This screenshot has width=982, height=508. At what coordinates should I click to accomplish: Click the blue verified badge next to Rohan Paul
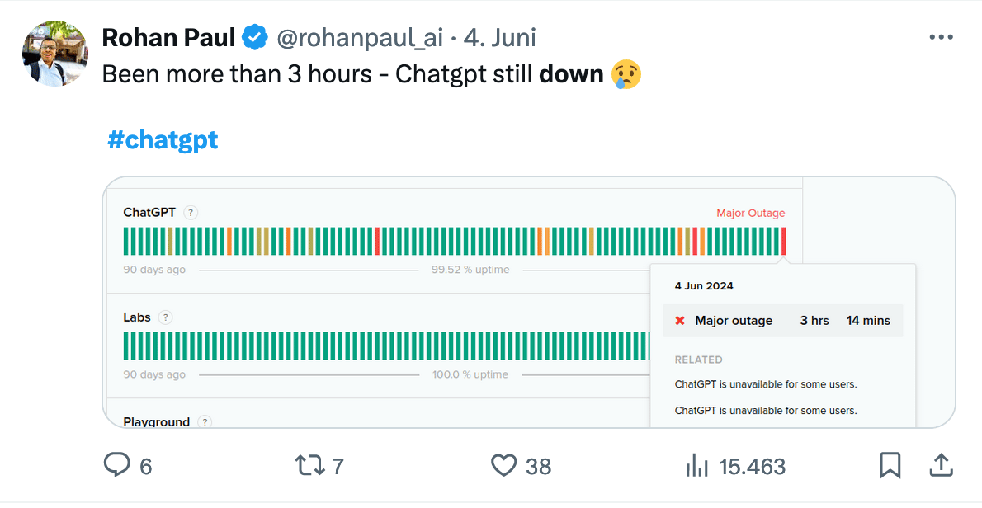[256, 37]
